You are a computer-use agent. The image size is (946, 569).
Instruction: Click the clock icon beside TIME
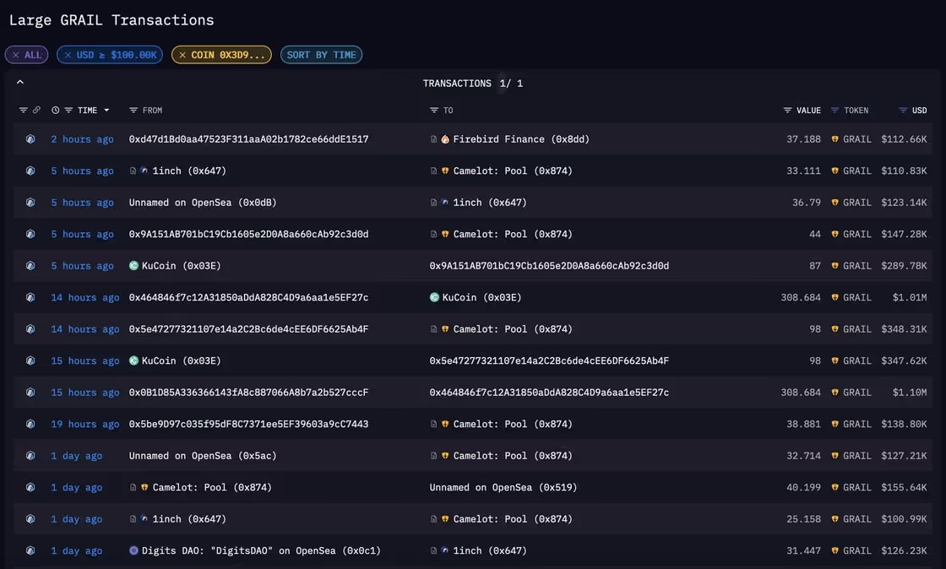[56, 111]
